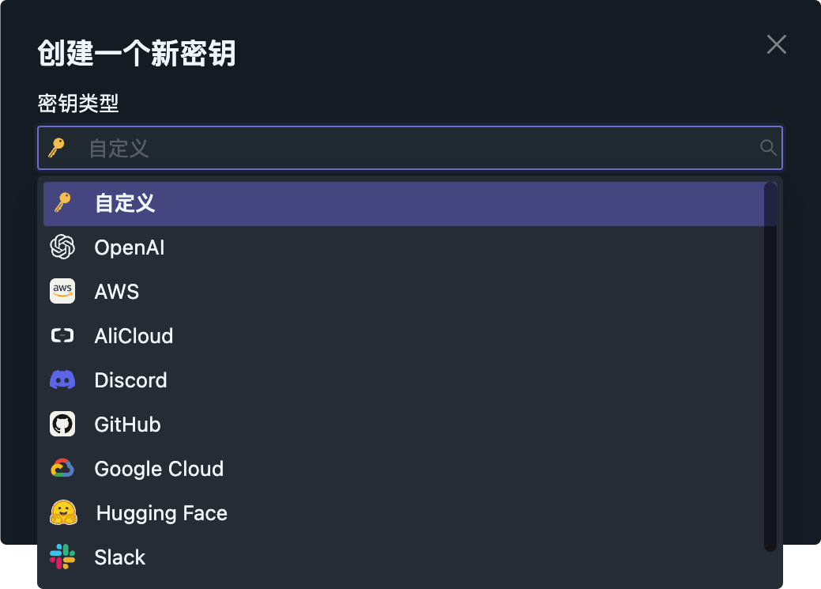Pick the Google Cloud option
Viewport: 821px width, 589px height.
click(x=159, y=470)
